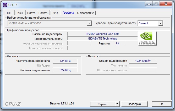175x111 pixels.
Task: Click the 1024 мбайт video memory value
Action: pyautogui.click(x=143, y=61)
